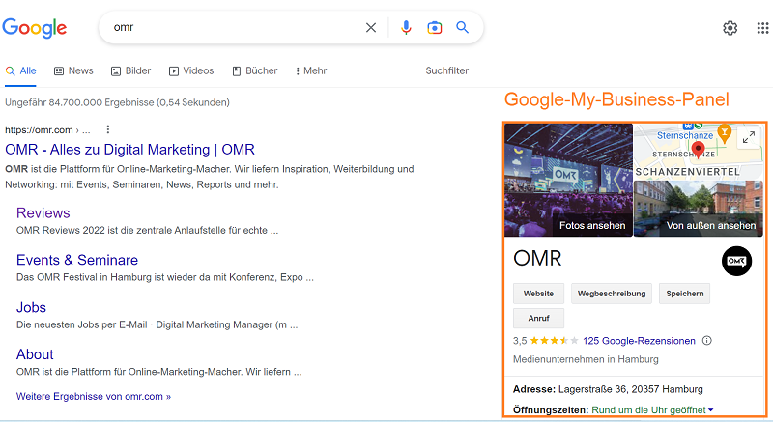Open three-dot menu next to omr.com URL
This screenshot has width=773, height=422.
coord(108,129)
